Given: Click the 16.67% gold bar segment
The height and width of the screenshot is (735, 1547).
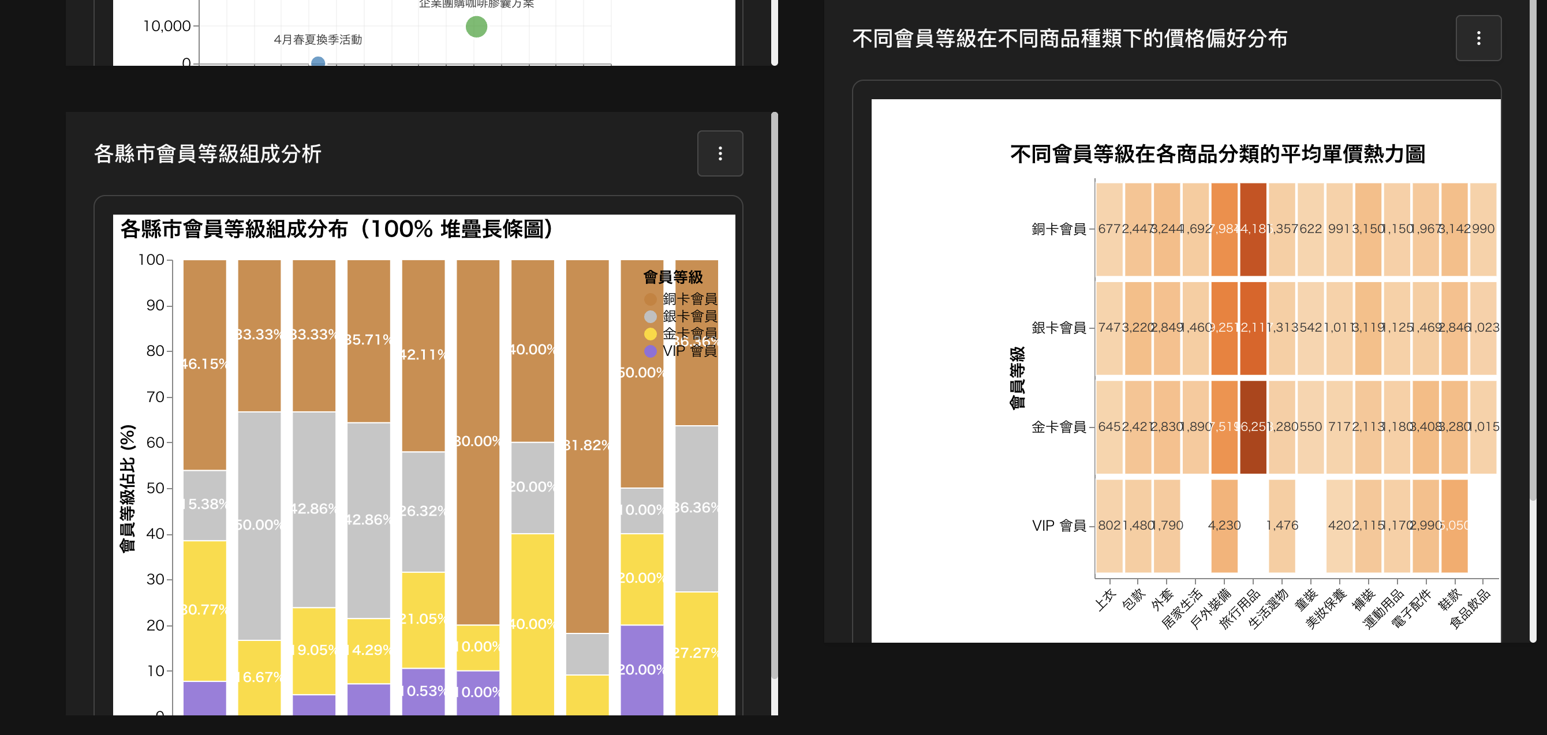Looking at the screenshot, I should (259, 677).
